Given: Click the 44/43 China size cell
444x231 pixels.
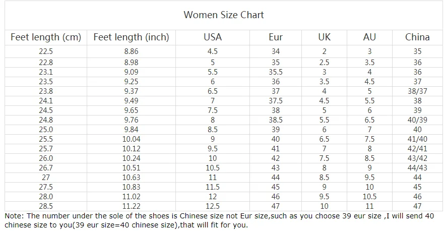Looking at the screenshot, I should [417, 168].
